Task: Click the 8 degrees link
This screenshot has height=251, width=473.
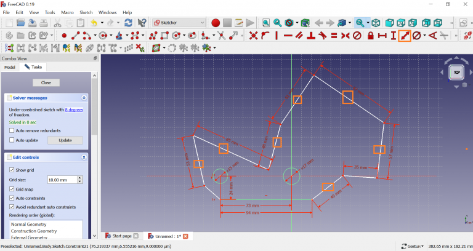Action: click(74, 110)
